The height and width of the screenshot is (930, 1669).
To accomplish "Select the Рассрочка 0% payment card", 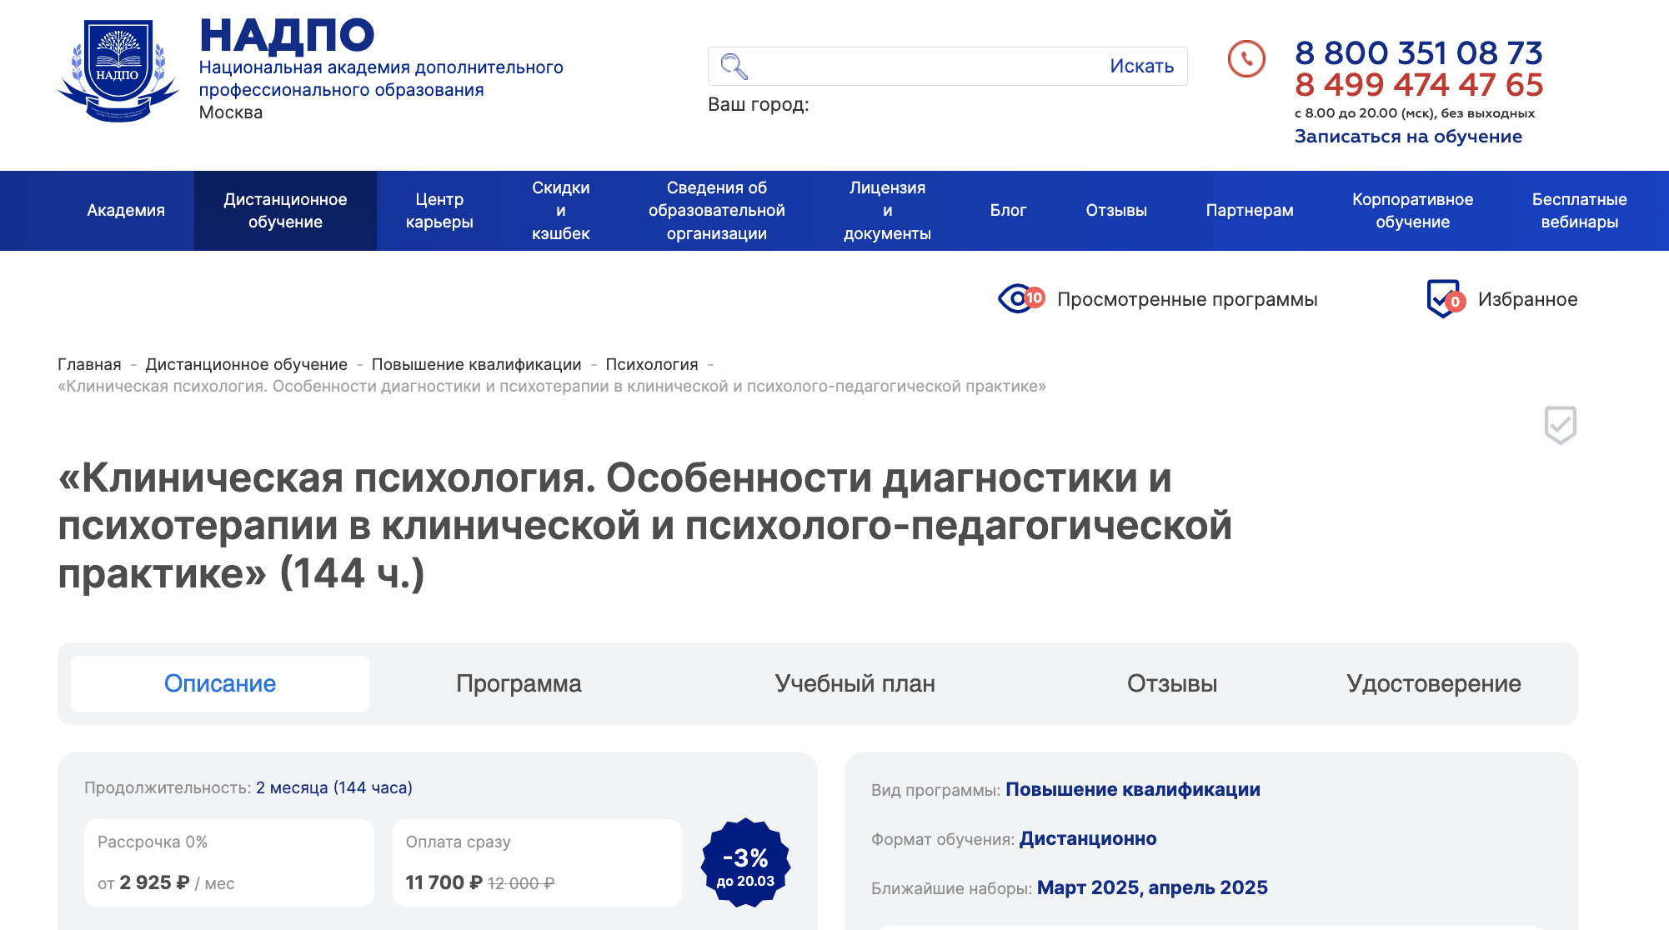I will 228,862.
